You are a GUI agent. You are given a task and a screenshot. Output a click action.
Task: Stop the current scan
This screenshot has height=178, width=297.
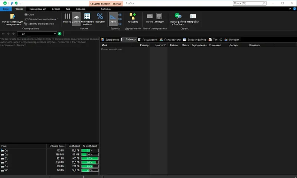click(x=29, y=14)
